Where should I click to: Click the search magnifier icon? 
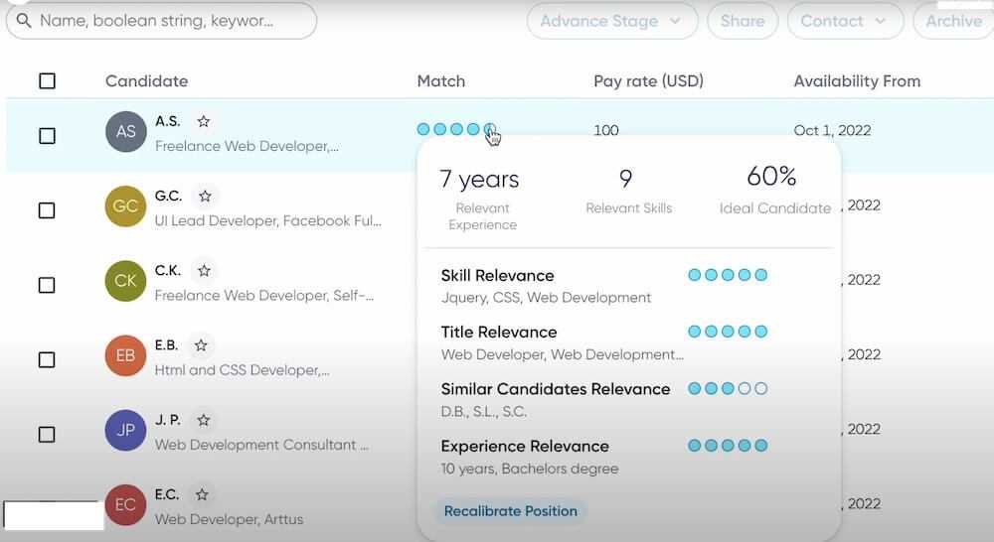coord(24,20)
